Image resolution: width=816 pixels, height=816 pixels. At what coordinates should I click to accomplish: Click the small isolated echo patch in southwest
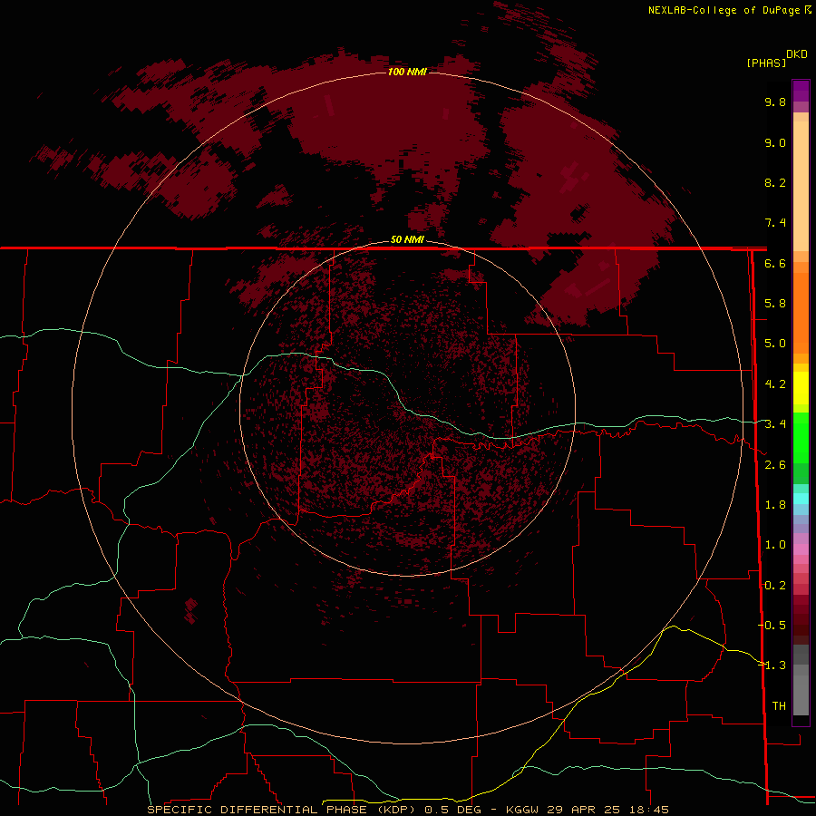click(190, 610)
